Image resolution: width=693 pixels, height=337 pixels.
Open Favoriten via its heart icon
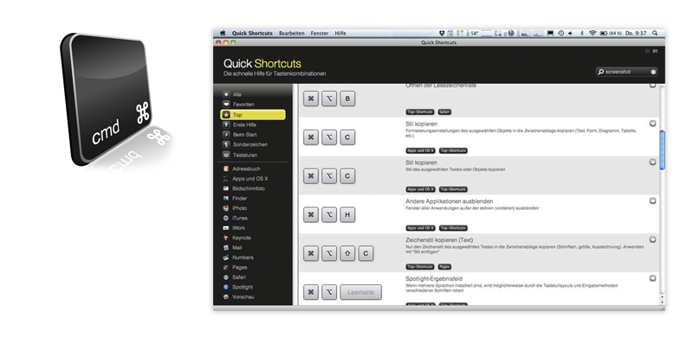point(226,105)
